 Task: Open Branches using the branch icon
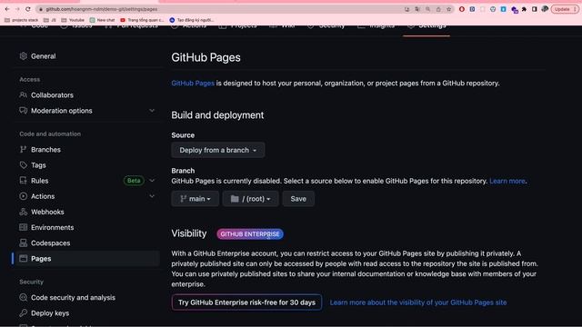point(24,149)
